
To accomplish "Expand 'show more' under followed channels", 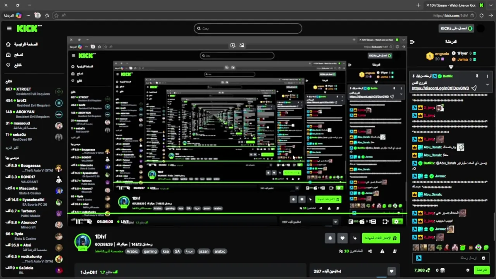I will 12,148.
